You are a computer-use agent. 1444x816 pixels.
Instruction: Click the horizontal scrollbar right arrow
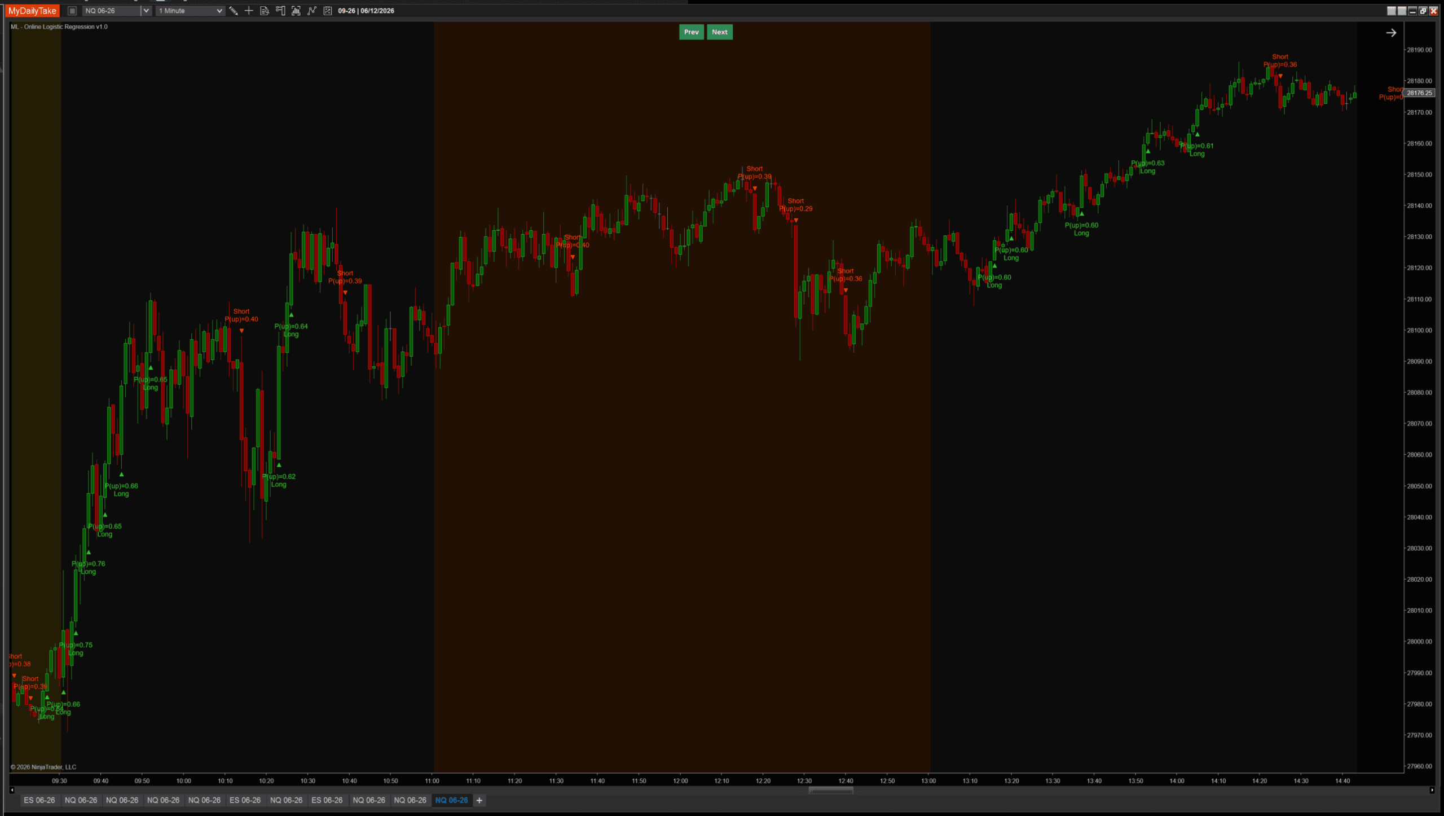[1432, 790]
